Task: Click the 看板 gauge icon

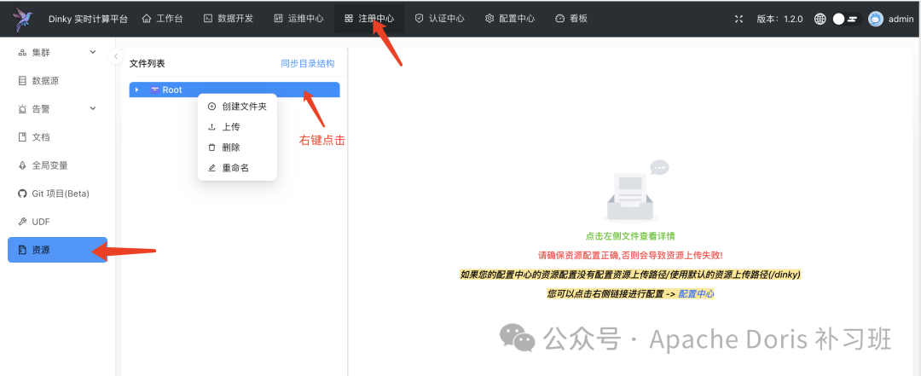Action: (x=559, y=18)
